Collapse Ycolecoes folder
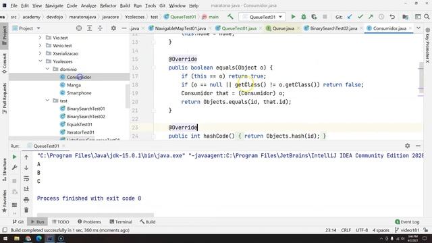The width and height of the screenshot is (432, 243). [x=40, y=61]
